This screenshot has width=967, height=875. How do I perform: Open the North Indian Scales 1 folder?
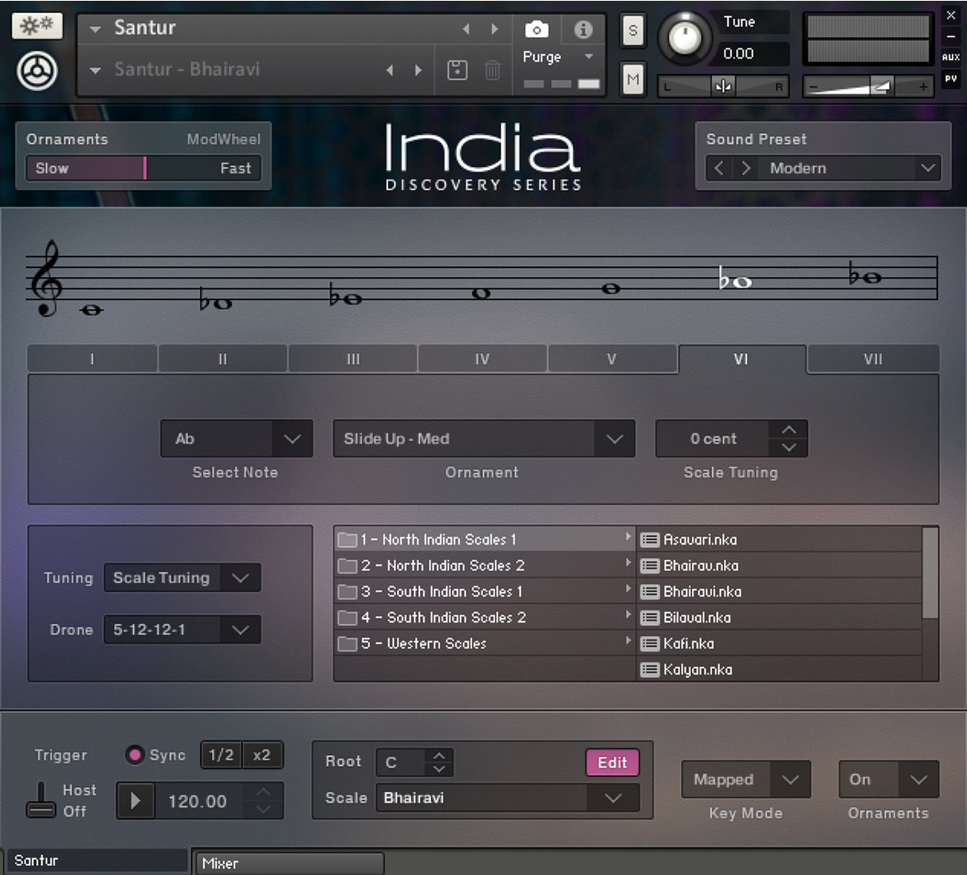tap(485, 540)
